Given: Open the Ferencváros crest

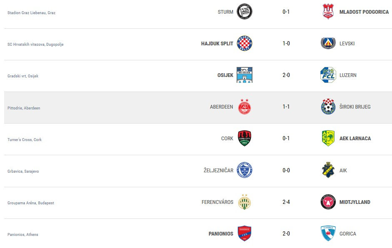Looking at the screenshot, I should coord(245,202).
